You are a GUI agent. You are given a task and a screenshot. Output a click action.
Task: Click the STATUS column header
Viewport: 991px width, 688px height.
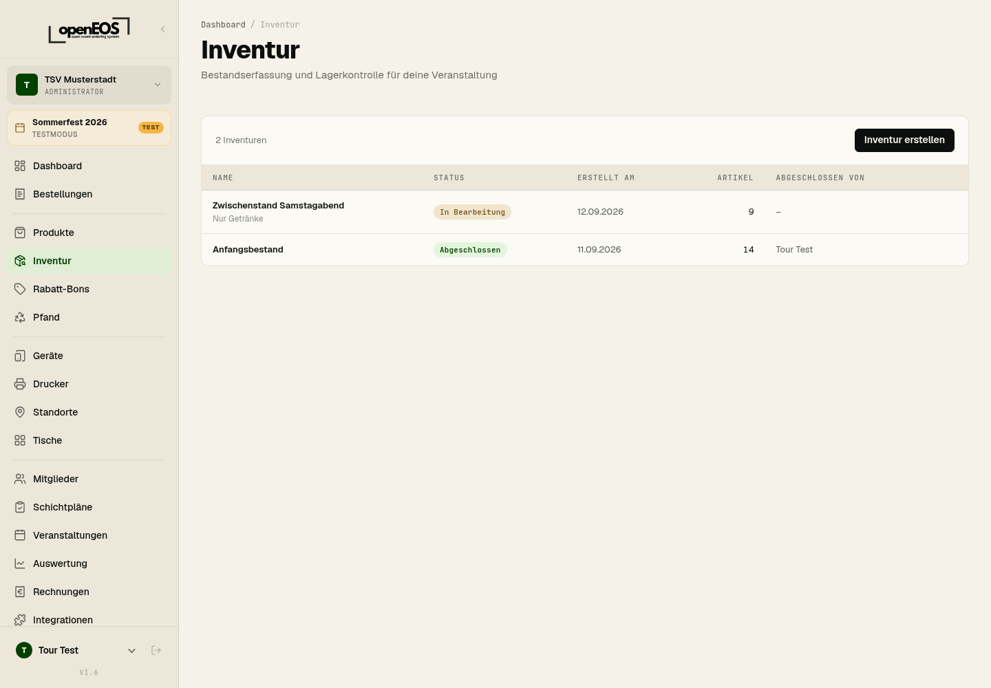pos(449,178)
